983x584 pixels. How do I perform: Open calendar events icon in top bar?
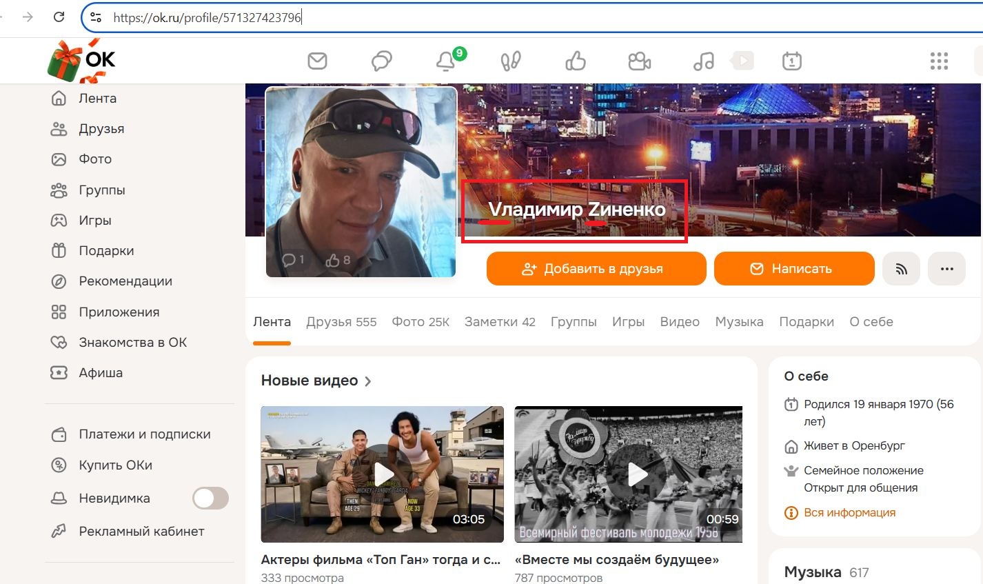[x=792, y=61]
